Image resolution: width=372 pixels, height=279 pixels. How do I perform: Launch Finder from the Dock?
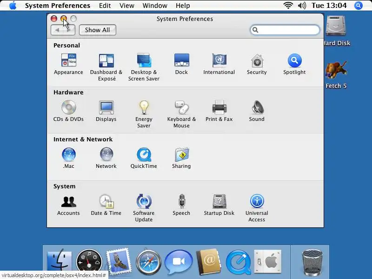click(60, 261)
